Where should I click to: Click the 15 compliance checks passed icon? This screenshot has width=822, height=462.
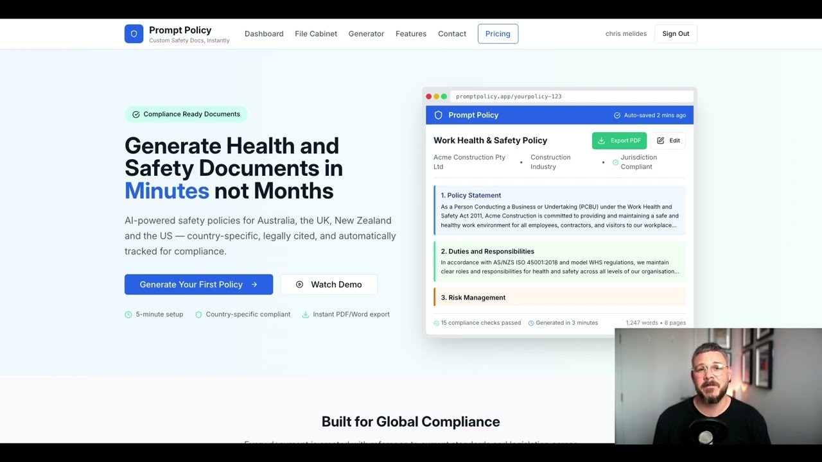(x=437, y=323)
